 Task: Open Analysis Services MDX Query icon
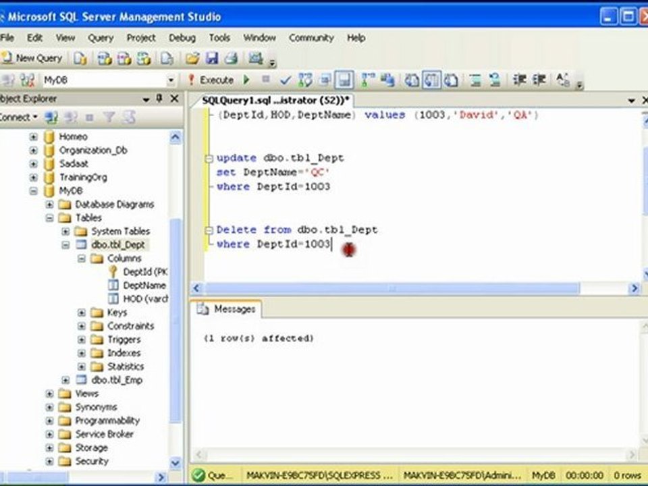[104, 59]
